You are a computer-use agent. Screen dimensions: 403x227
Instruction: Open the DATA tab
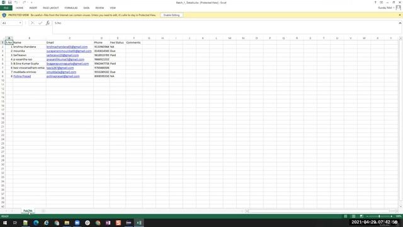pyautogui.click(x=86, y=8)
